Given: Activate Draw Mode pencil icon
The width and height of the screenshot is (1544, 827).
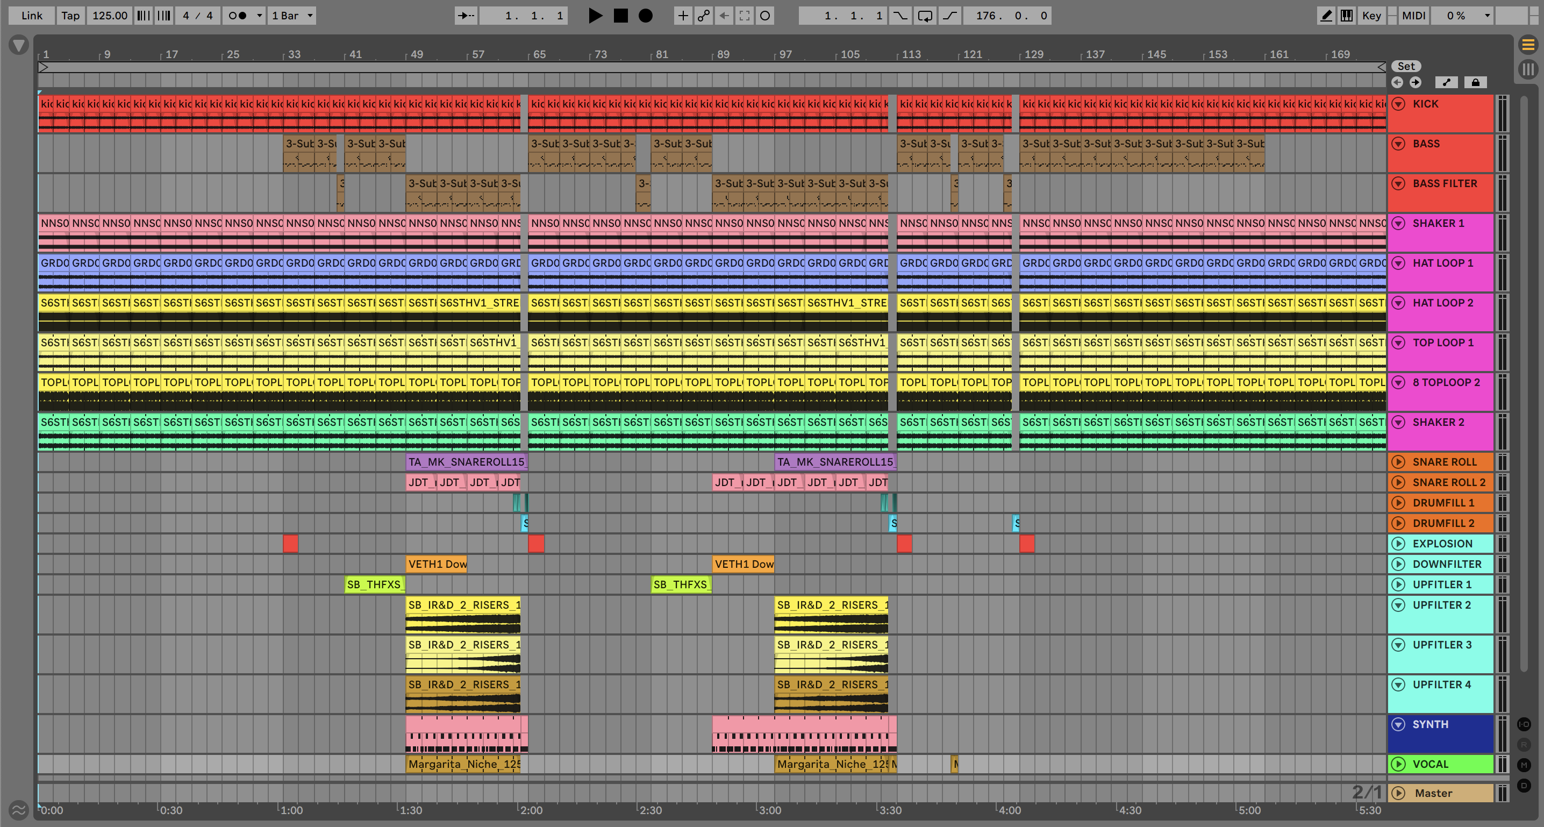Looking at the screenshot, I should (x=1326, y=16).
